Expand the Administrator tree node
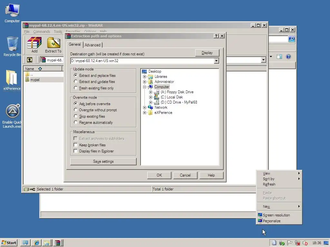The image size is (330, 247). click(x=145, y=82)
